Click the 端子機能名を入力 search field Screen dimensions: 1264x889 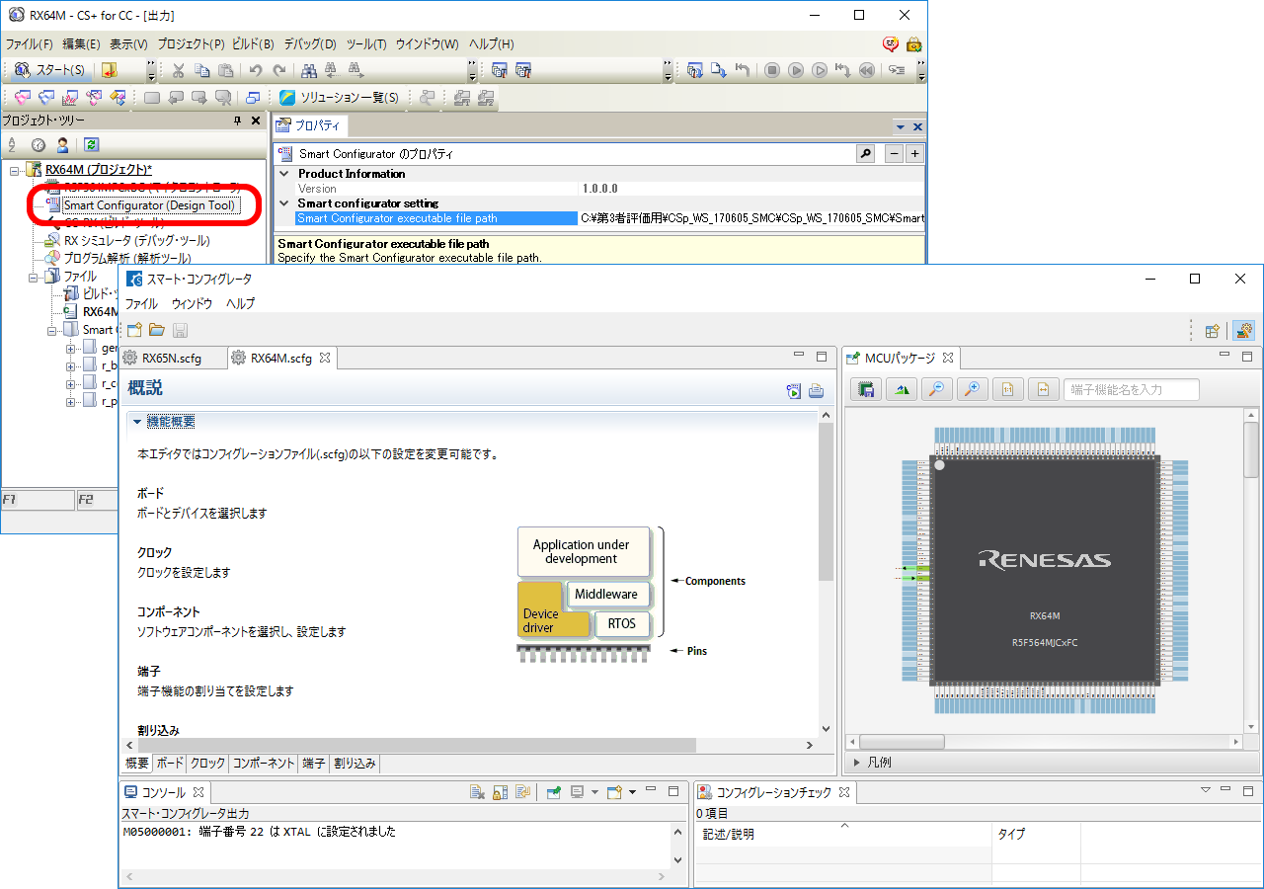[x=1131, y=389]
